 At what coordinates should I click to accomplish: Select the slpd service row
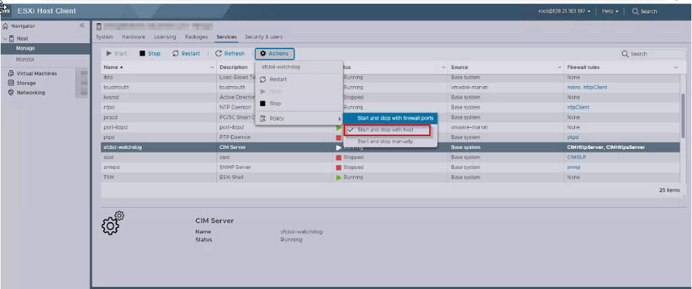point(391,157)
